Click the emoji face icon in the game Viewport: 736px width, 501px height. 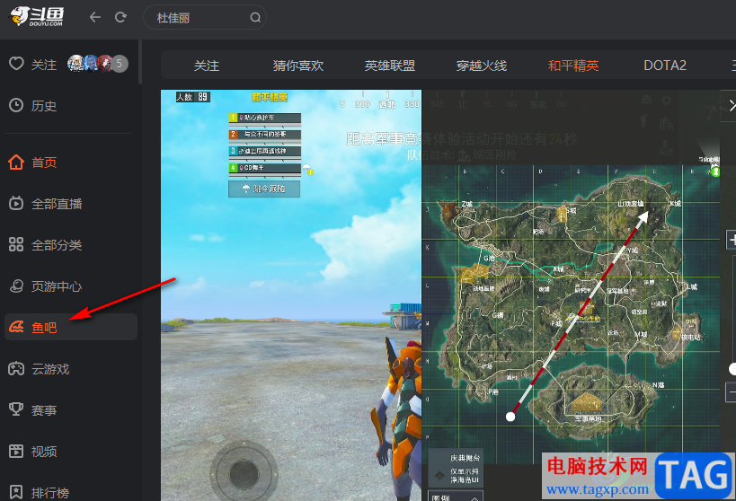click(646, 100)
